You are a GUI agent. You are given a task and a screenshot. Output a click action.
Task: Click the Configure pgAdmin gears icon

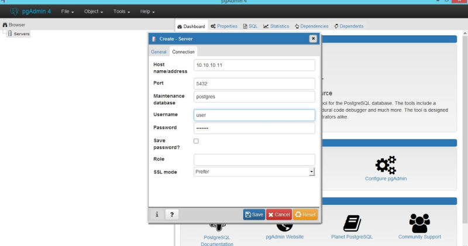(x=386, y=165)
